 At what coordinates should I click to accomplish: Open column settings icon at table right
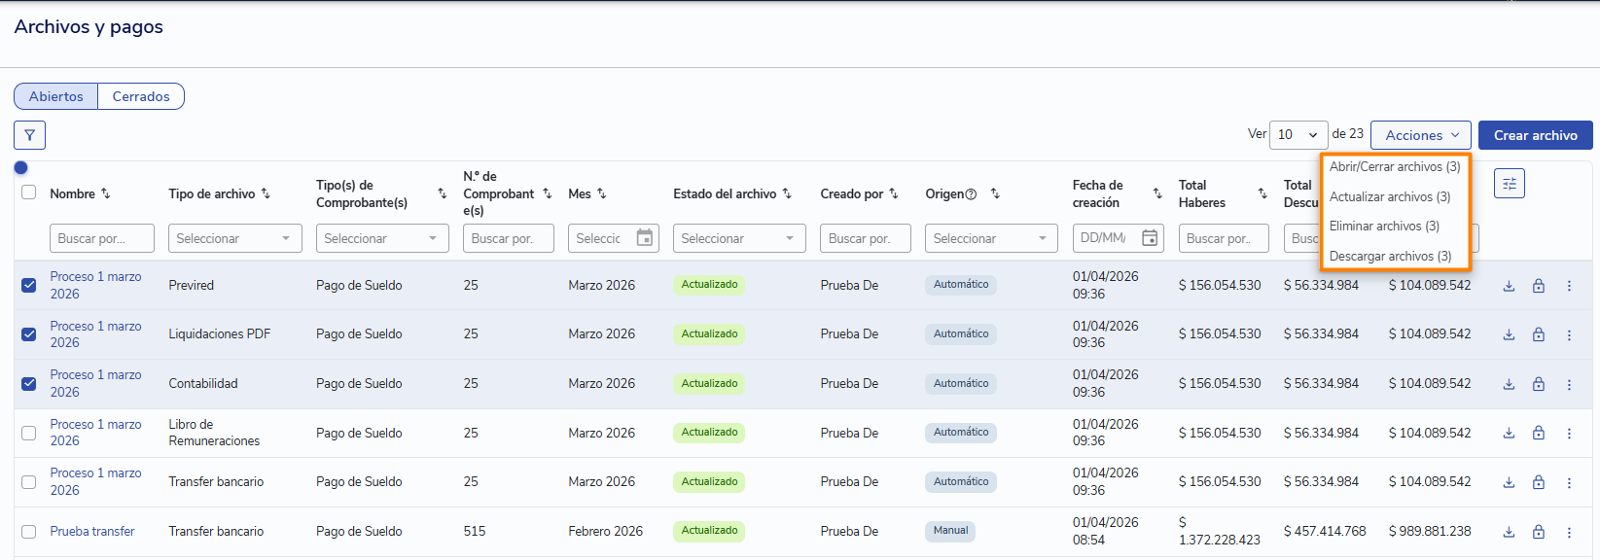[1509, 183]
